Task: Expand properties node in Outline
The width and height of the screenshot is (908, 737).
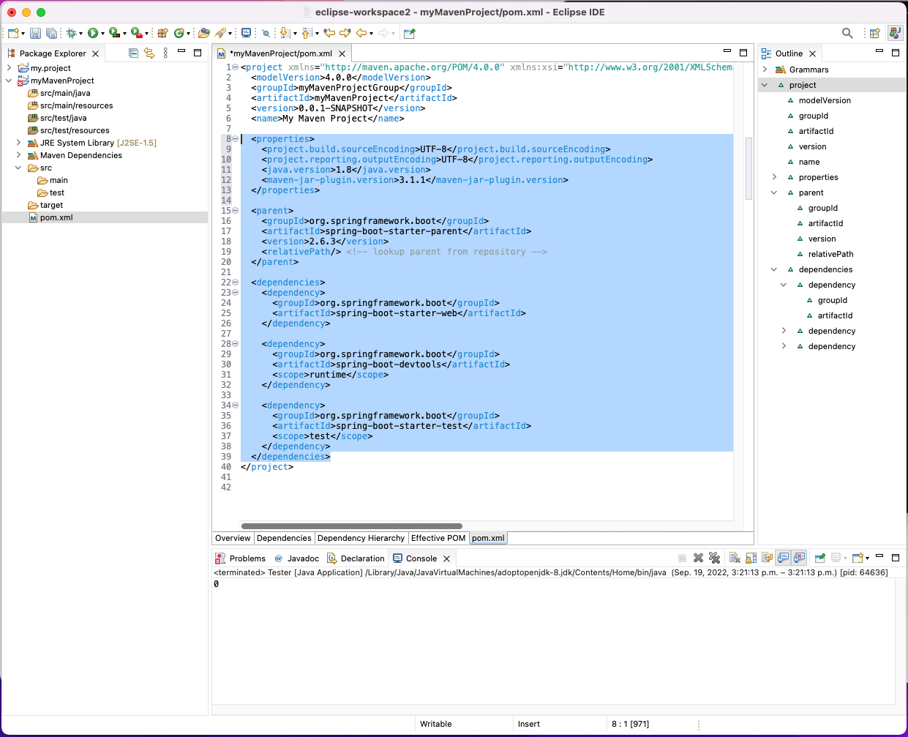Action: tap(774, 177)
